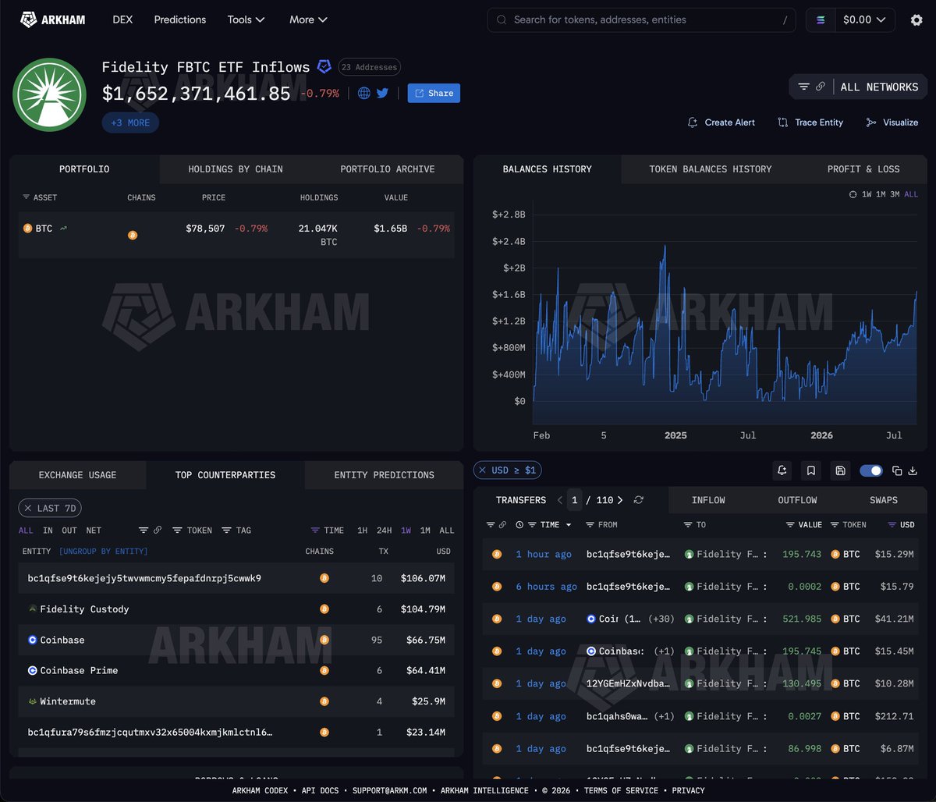Open the FROM filter in transfers

tap(601, 525)
